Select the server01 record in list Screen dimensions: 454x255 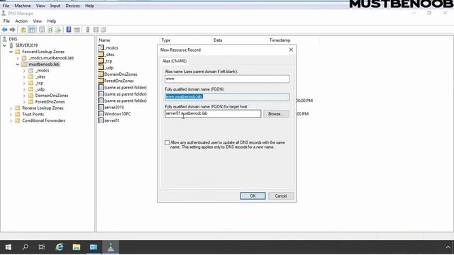[x=109, y=120]
